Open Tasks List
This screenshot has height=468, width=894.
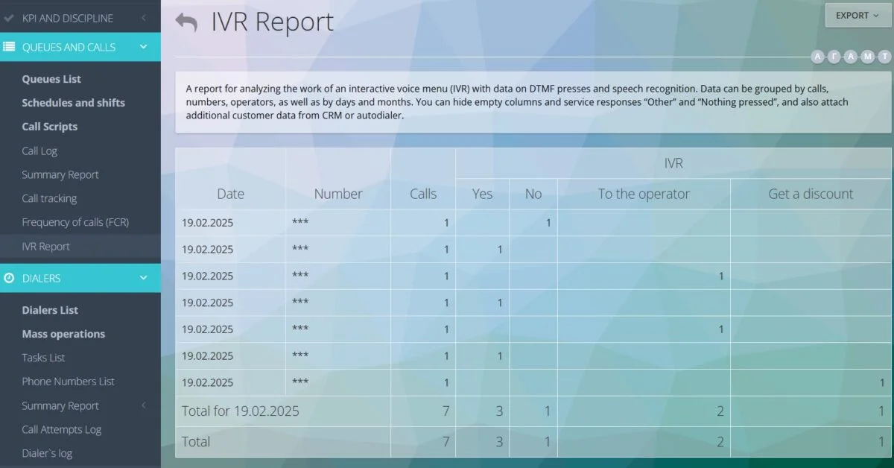pyautogui.click(x=43, y=358)
